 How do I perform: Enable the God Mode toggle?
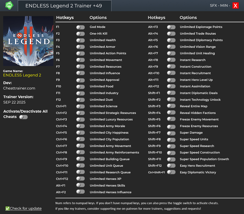80,27
